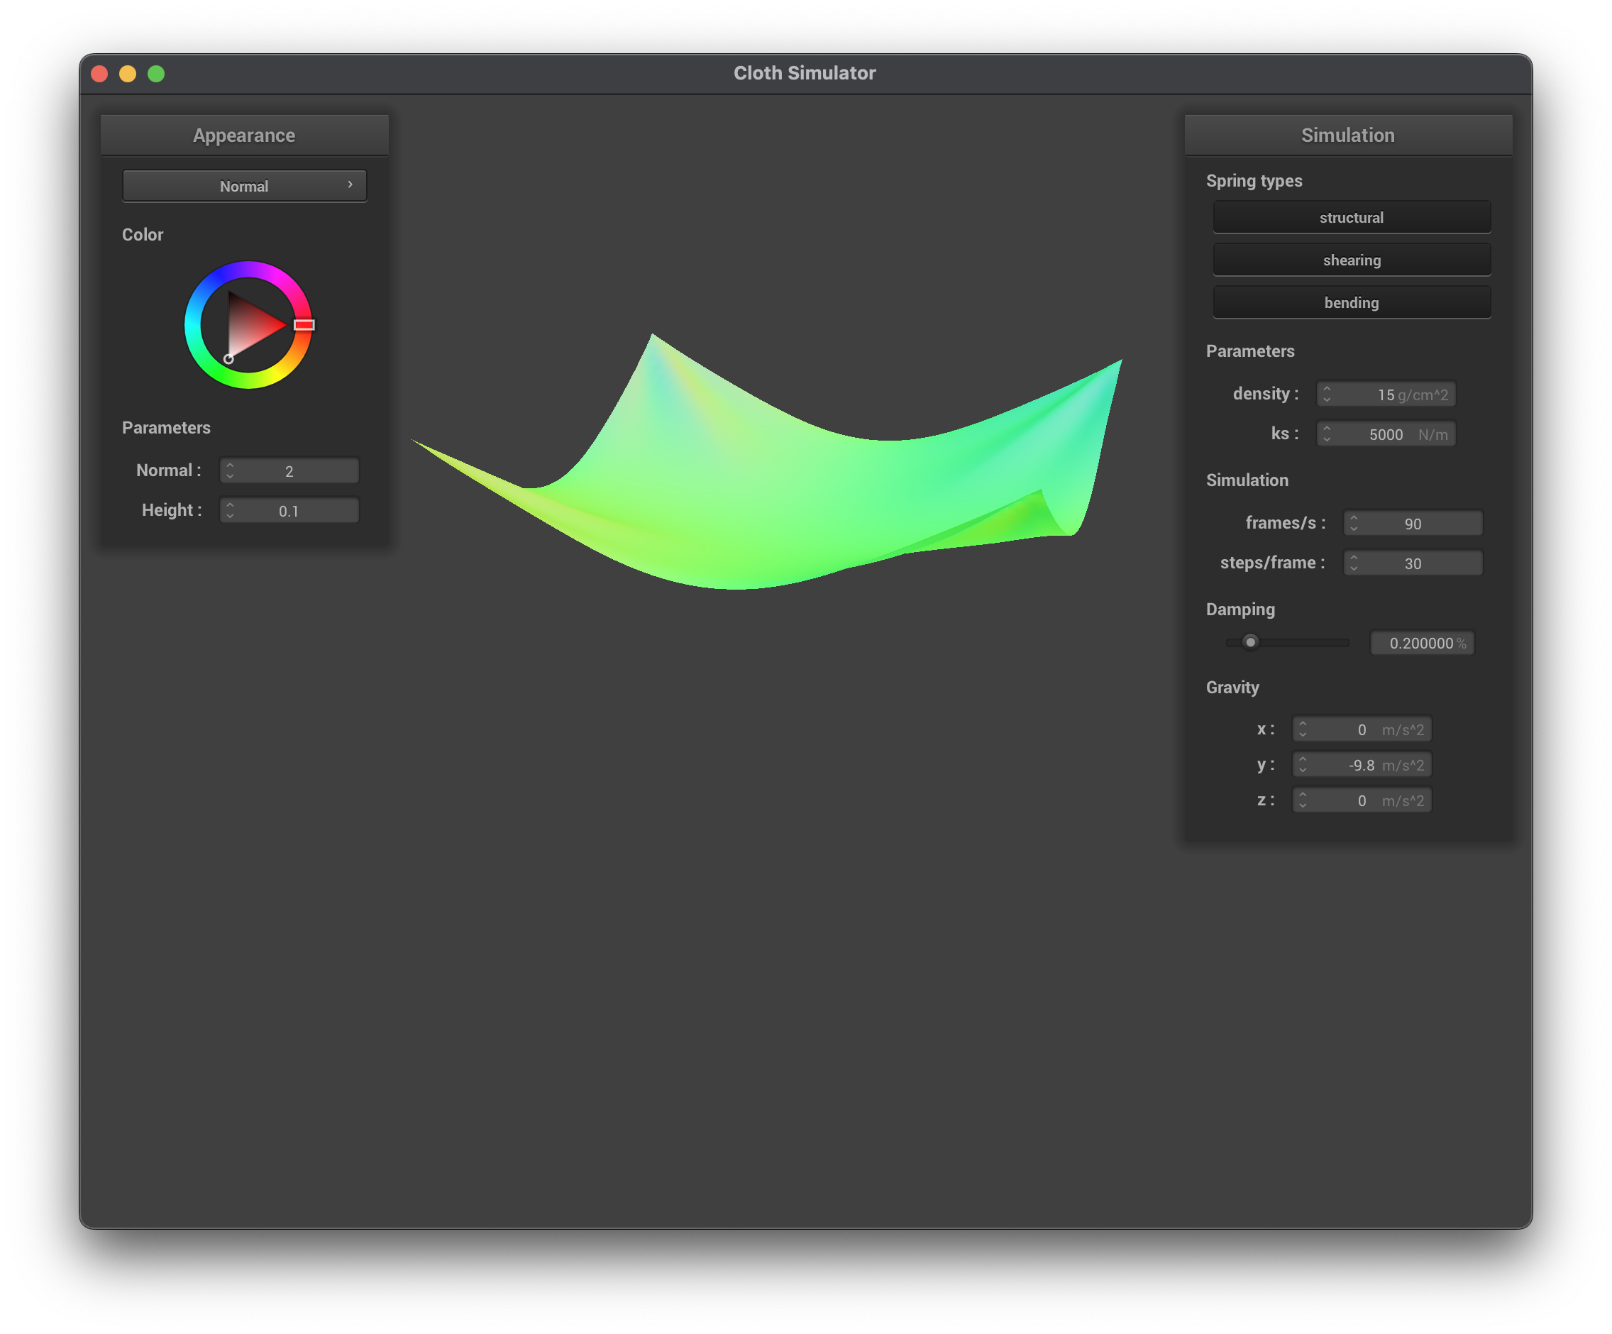Click the frames/s stepper arrows

(1353, 524)
